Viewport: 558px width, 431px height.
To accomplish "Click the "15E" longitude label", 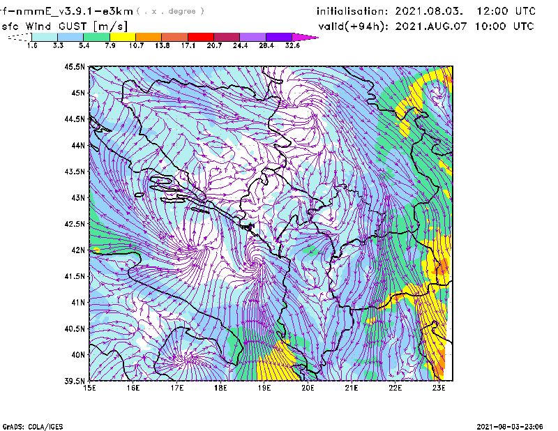I will coord(89,388).
